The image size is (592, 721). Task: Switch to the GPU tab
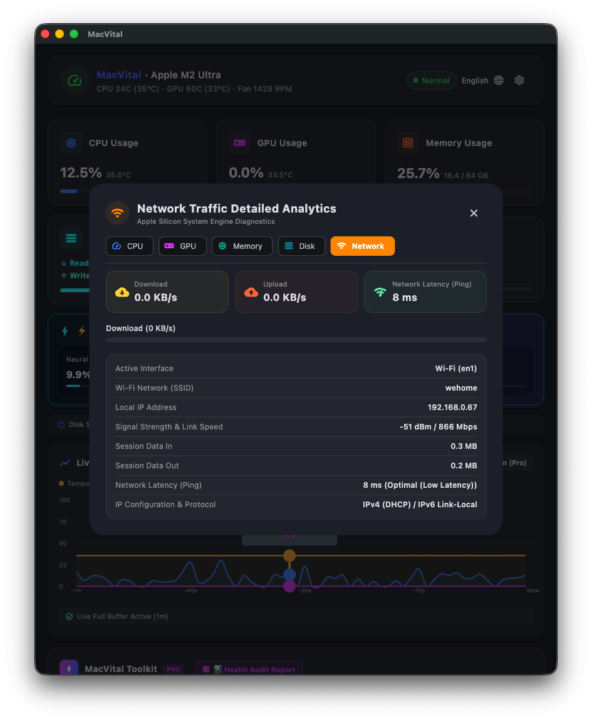point(182,246)
